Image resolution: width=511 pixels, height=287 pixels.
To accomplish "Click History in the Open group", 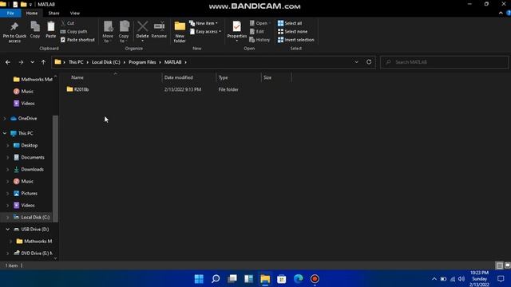I will (x=259, y=40).
